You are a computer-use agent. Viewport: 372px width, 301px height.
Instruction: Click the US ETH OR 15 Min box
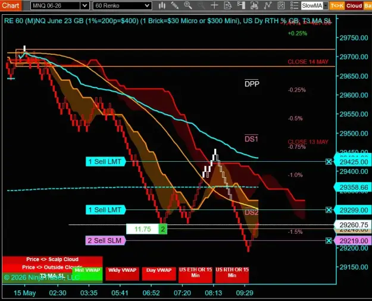pyautogui.click(x=195, y=275)
